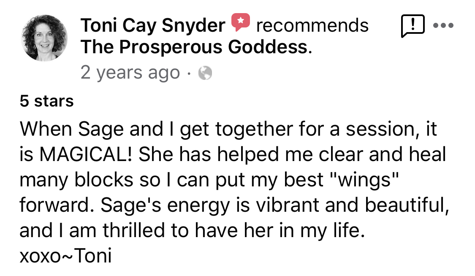
Task: Click the "xoxo~Toni" signature line
Action: (x=65, y=256)
